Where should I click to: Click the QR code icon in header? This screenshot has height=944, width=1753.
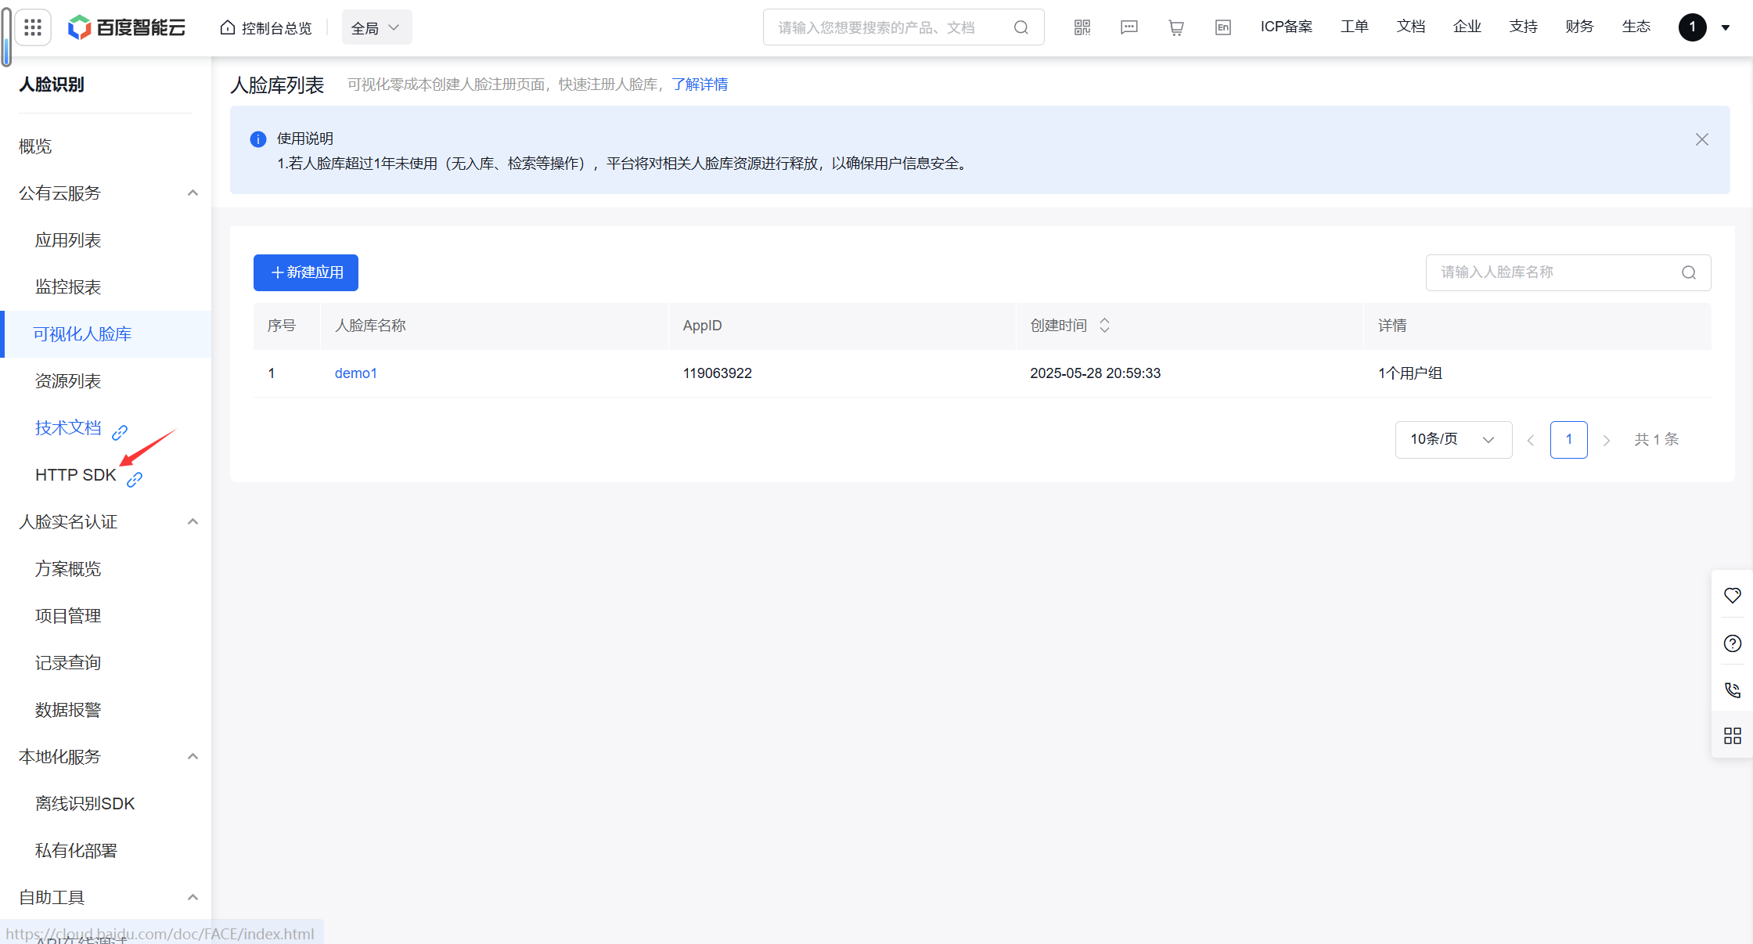tap(1082, 27)
